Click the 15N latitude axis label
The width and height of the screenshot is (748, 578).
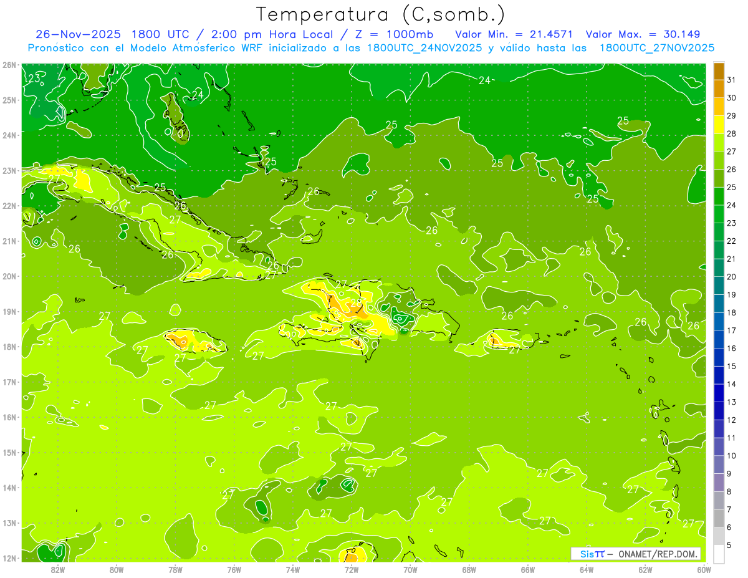click(x=9, y=453)
